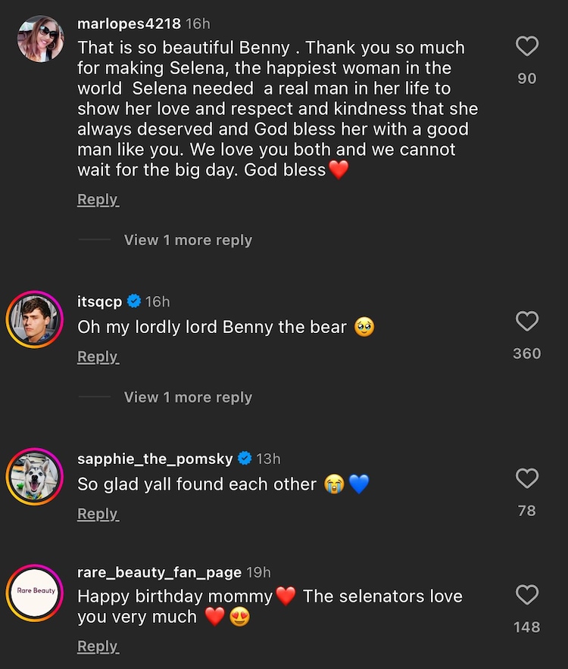The height and width of the screenshot is (669, 568).
Task: Click sapphie_the_pomsky's verified badge
Action: [x=244, y=457]
